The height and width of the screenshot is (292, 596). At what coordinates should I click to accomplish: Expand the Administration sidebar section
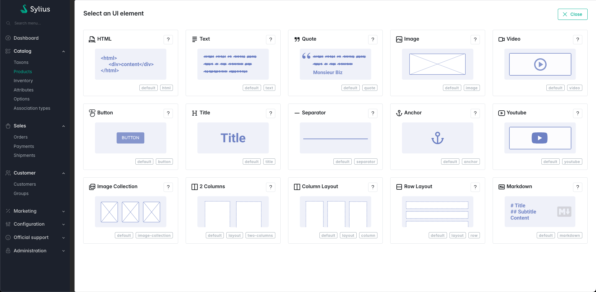[63, 251]
